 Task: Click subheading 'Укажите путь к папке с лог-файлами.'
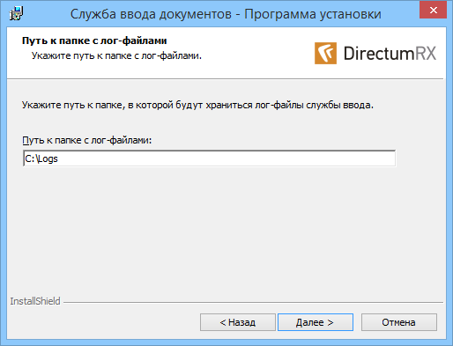coord(116,55)
